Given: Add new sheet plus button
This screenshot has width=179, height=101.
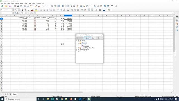Looking at the screenshot, I should tap(10, 94).
